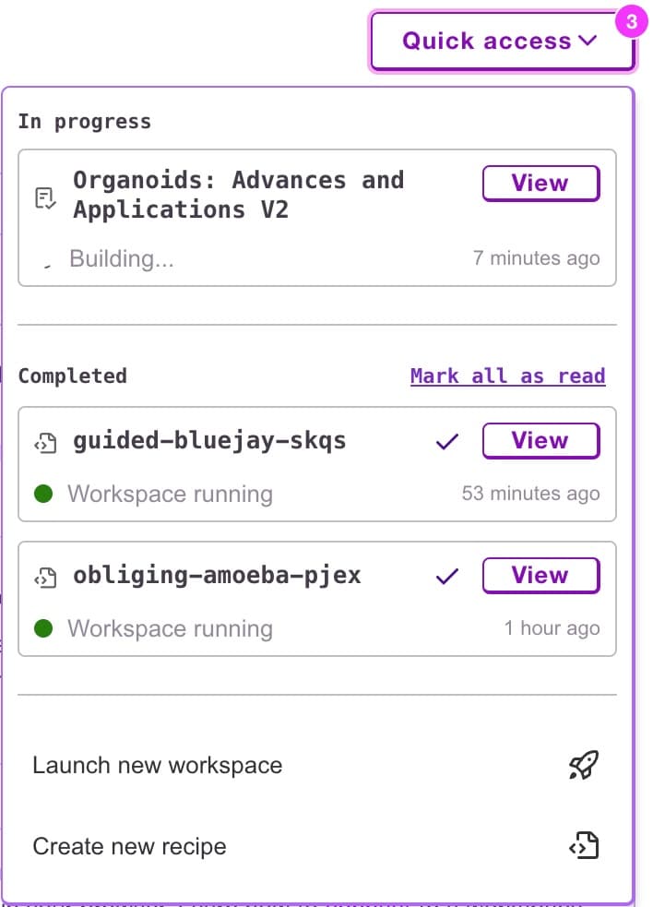The height and width of the screenshot is (907, 653).
Task: Click the workspace icon next to guided-bluejay-skqs
Action: (45, 443)
